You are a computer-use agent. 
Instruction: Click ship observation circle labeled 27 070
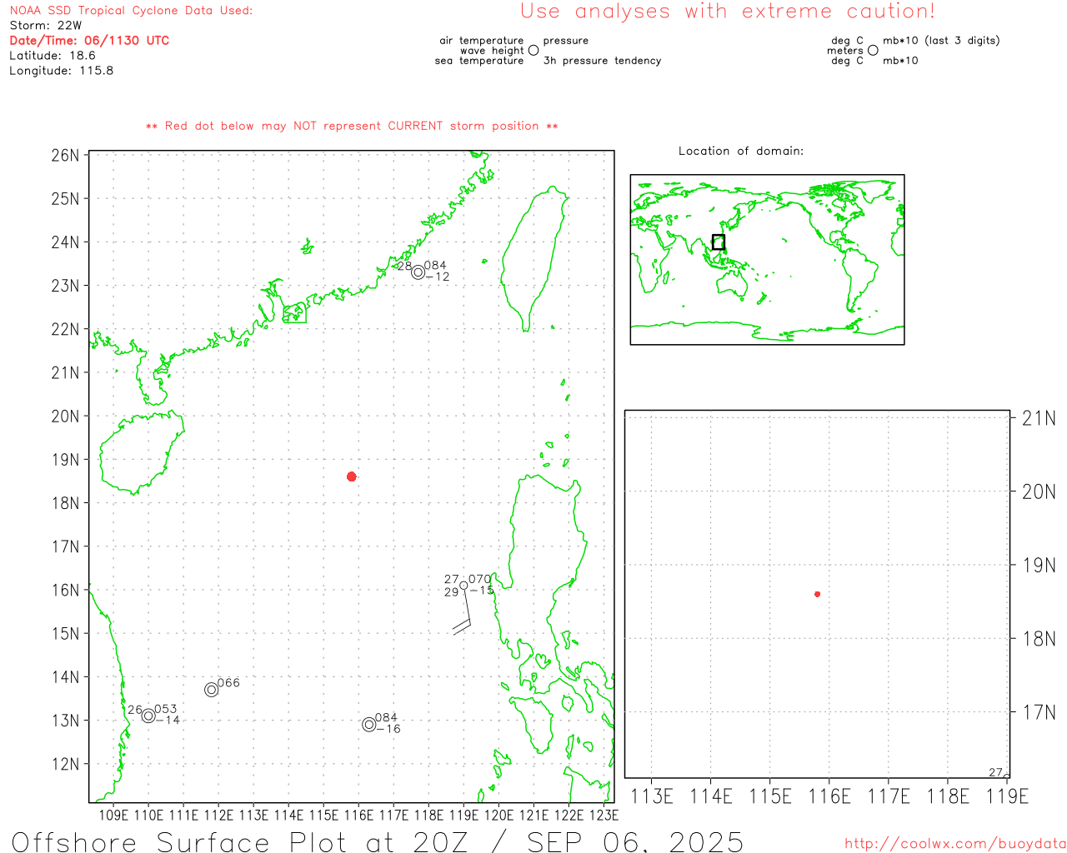463,586
